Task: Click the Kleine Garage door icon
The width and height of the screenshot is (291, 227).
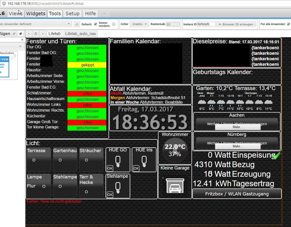Action: point(175,186)
